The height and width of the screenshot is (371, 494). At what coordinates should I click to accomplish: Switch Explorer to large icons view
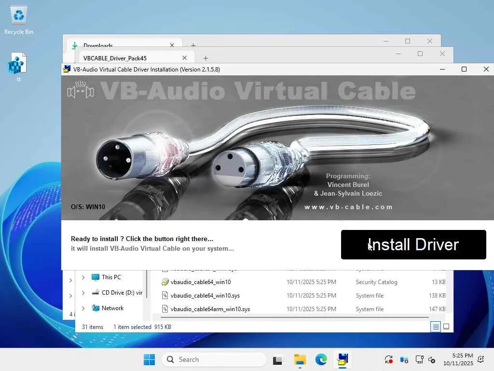coord(446,327)
